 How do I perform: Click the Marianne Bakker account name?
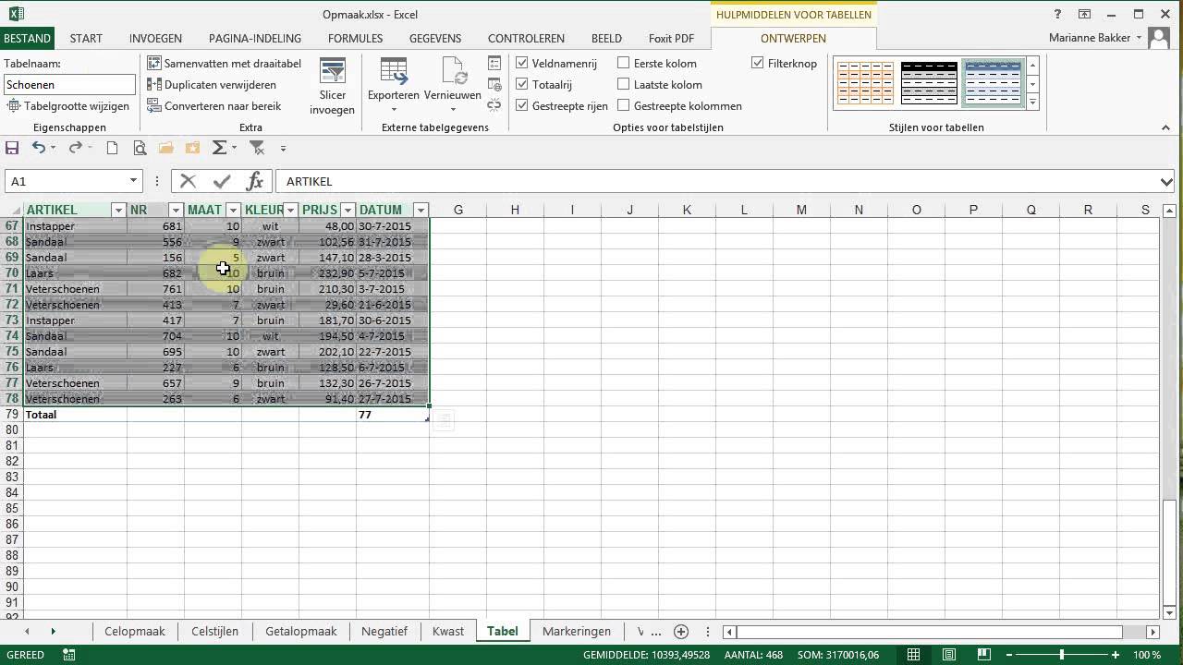click(1090, 38)
